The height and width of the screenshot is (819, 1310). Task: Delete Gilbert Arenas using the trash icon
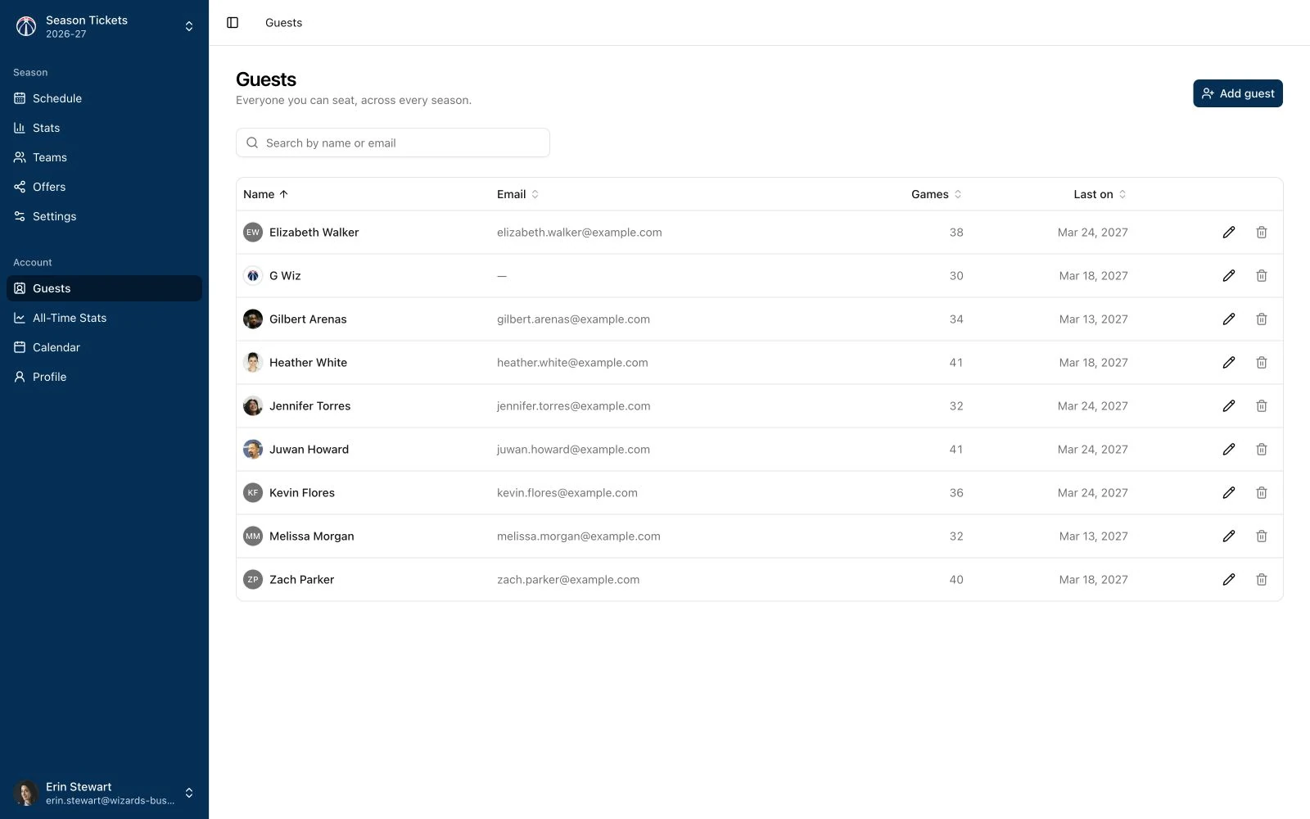pos(1262,319)
